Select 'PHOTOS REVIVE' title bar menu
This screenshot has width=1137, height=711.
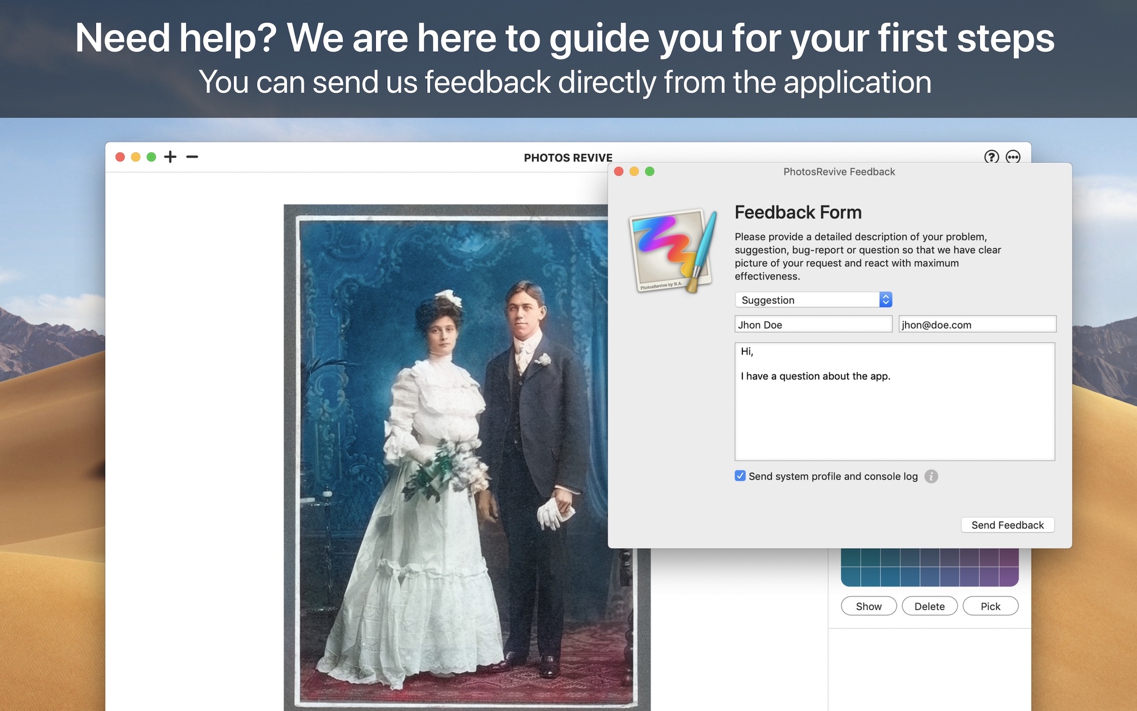568,157
